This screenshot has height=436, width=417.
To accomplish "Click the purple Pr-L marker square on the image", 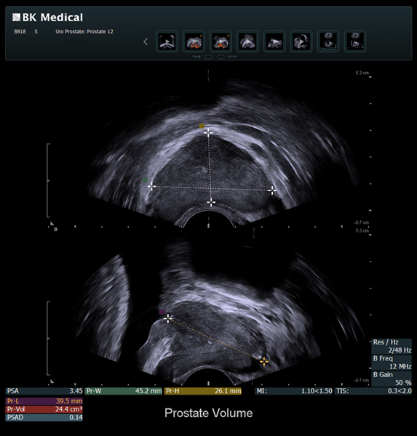I will point(161,312).
